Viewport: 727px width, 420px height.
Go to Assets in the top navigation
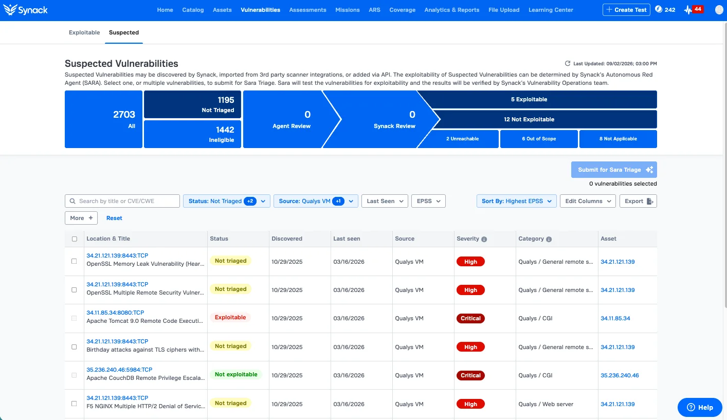click(222, 10)
